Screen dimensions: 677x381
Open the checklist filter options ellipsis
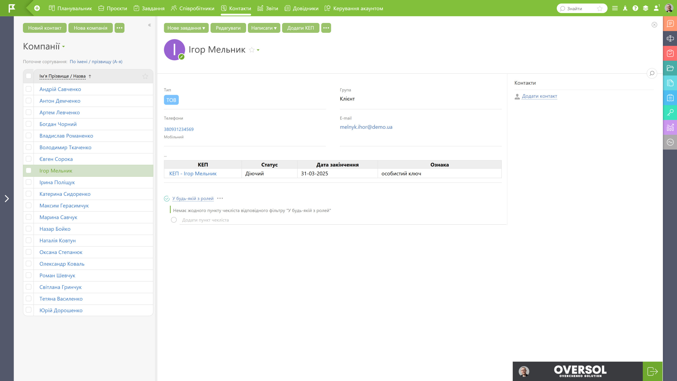click(220, 198)
